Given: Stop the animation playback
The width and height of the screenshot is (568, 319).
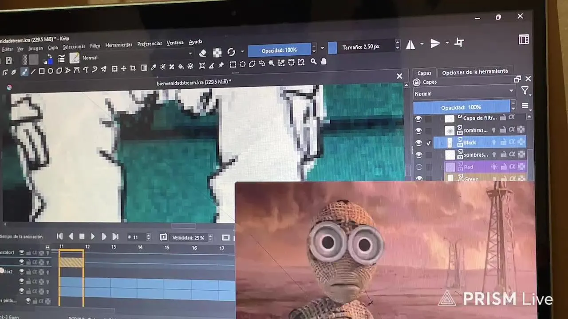Looking at the screenshot, I should [82, 237].
